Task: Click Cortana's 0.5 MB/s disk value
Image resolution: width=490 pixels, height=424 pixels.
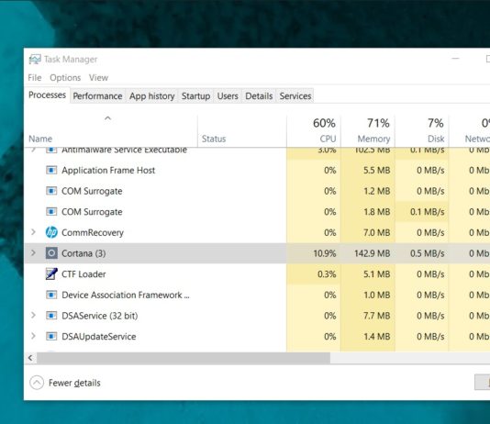Action: coord(428,253)
